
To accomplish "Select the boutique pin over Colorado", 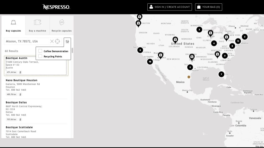I will pos(175,40).
